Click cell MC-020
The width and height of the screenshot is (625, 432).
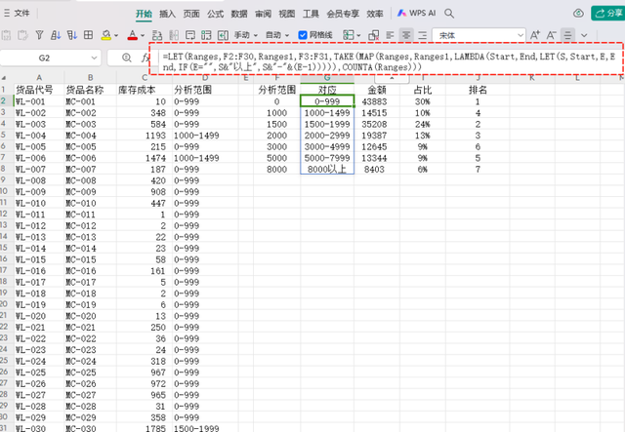pos(90,316)
